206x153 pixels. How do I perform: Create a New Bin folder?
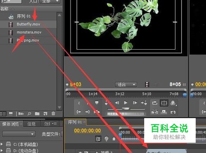coord(37,114)
